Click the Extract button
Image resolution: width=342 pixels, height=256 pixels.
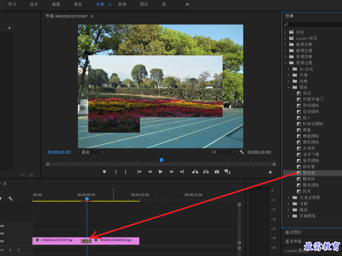click(x=206, y=172)
